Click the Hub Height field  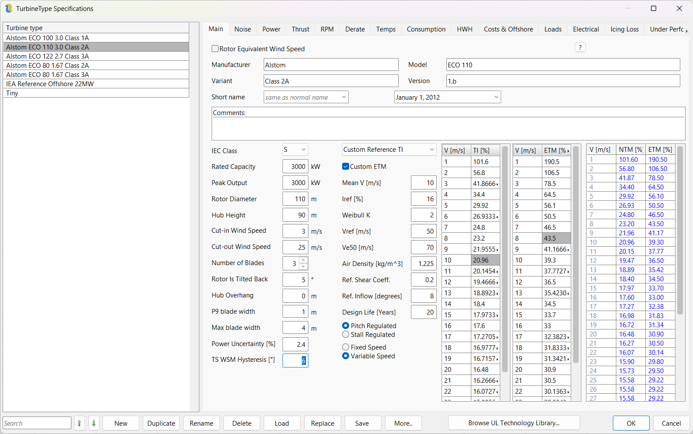pyautogui.click(x=295, y=215)
